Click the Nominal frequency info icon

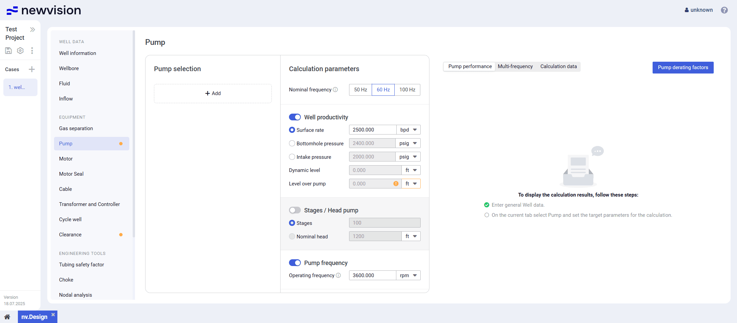coord(335,90)
